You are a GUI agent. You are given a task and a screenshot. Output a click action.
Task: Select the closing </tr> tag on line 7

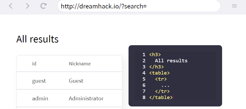pyautogui.click(x=162, y=91)
